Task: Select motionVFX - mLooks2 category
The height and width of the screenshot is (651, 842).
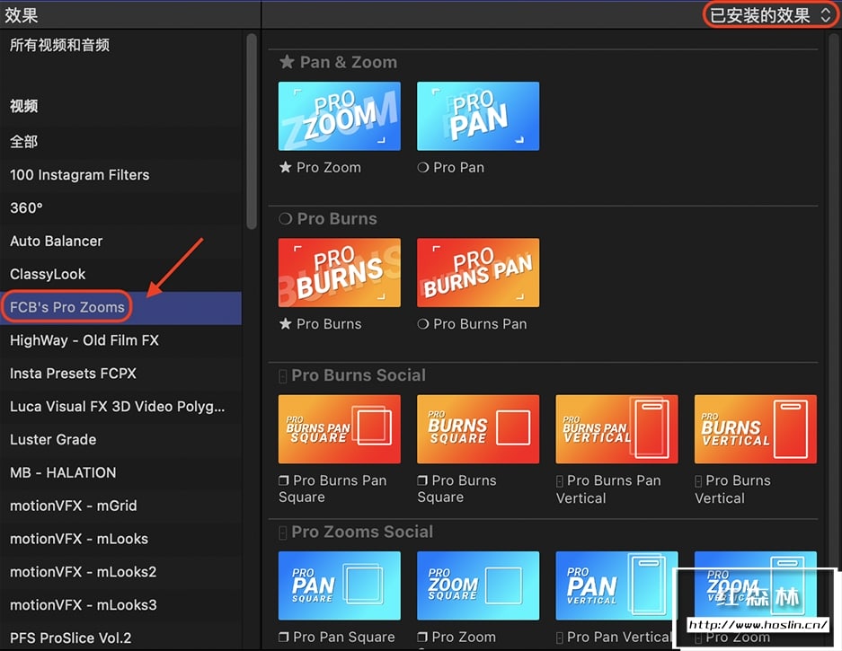Action: (120, 572)
